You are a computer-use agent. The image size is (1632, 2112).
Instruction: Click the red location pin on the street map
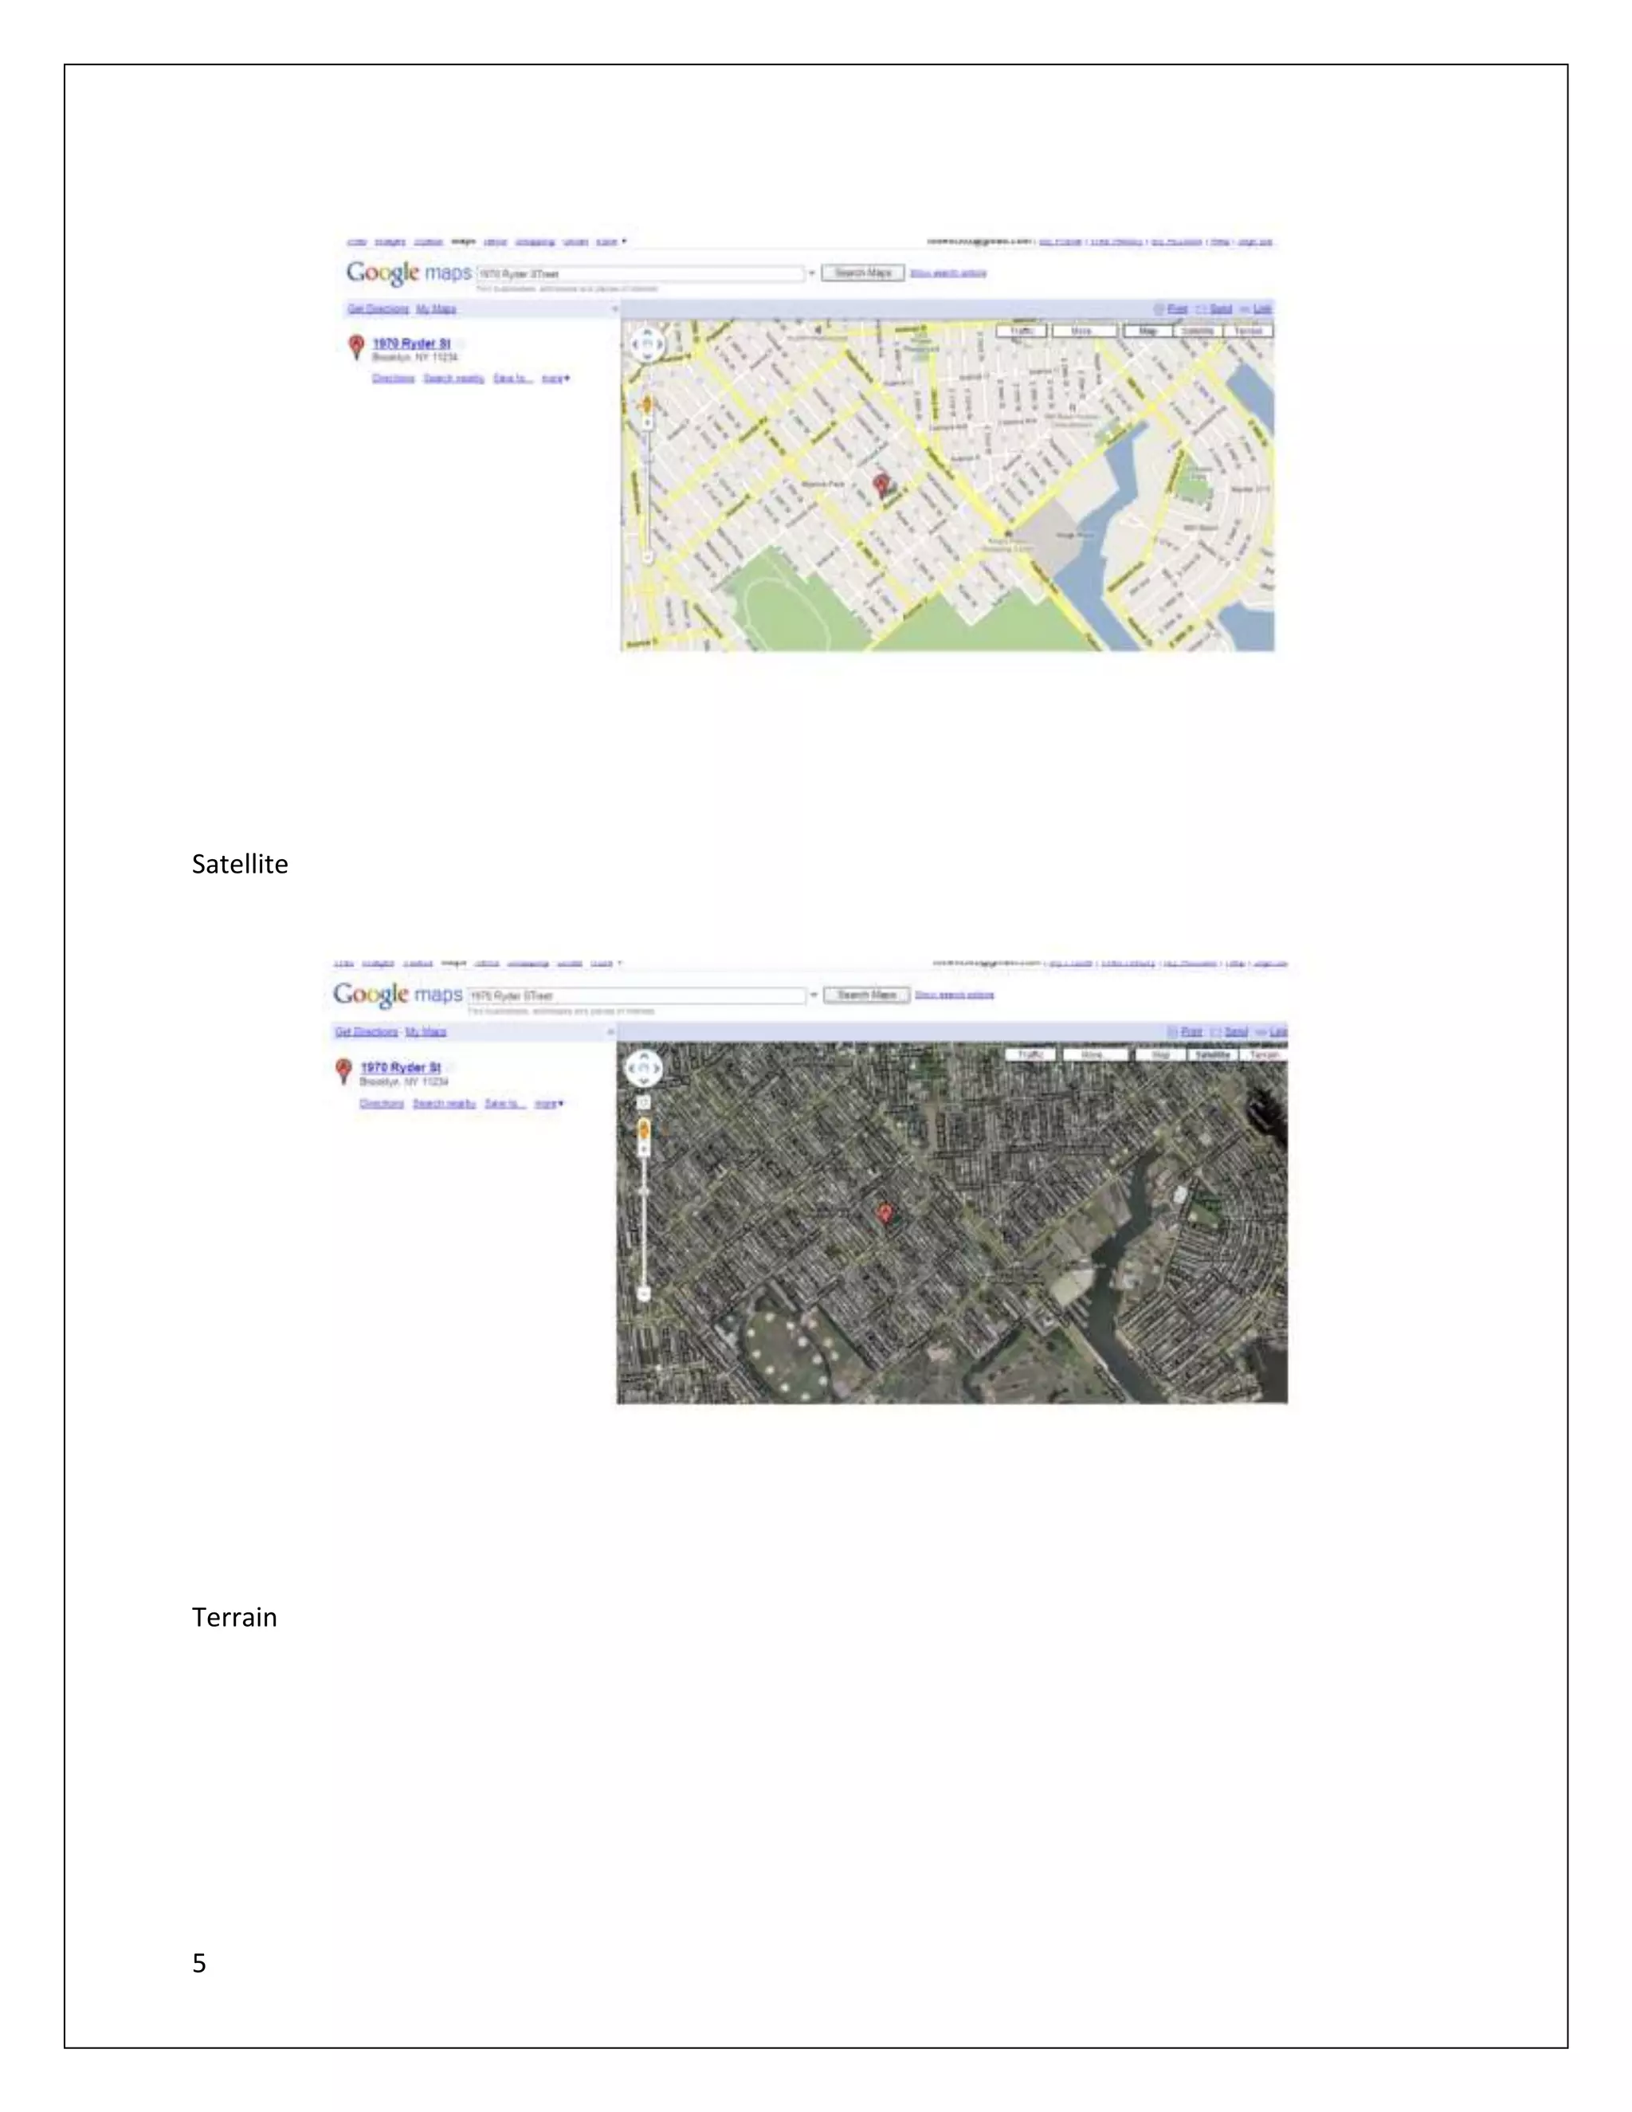coord(881,485)
